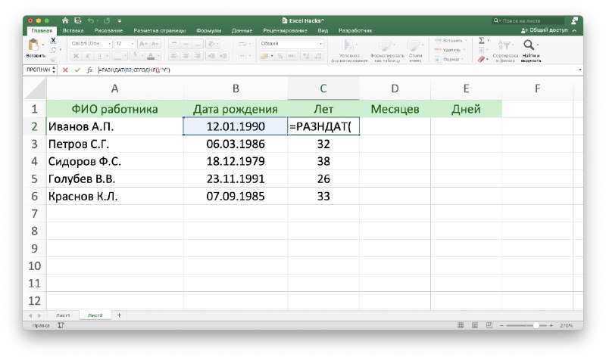Align text to middle of cell
Image resolution: width=606 pixels, height=360 pixels.
pyautogui.click(x=186, y=44)
